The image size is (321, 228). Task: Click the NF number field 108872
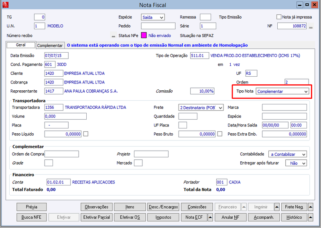[292, 26]
